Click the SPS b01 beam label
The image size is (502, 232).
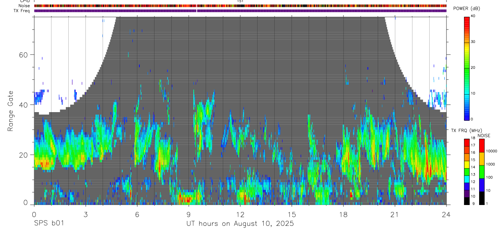[x=49, y=223]
